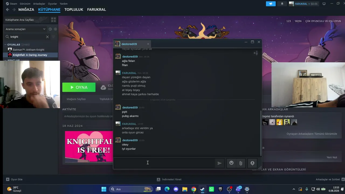Go to the MAĞAZA tab
This screenshot has width=345, height=194.
pos(26,9)
